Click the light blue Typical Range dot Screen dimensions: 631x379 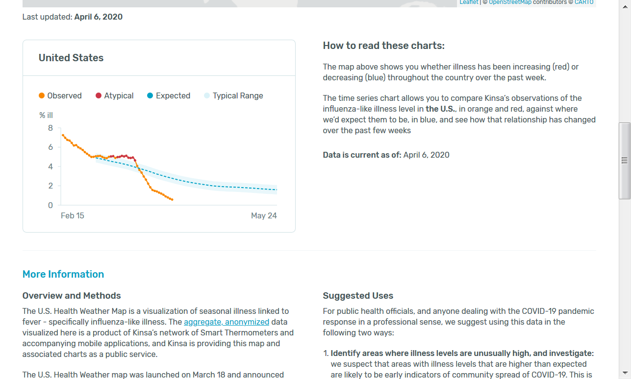[207, 96]
